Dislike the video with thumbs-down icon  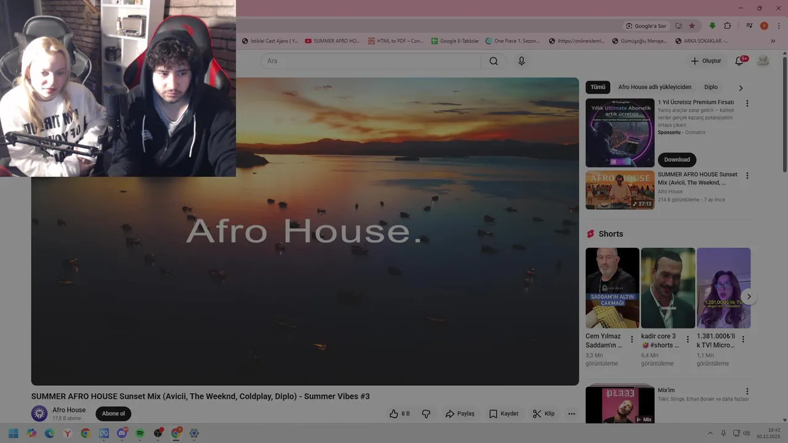426,413
